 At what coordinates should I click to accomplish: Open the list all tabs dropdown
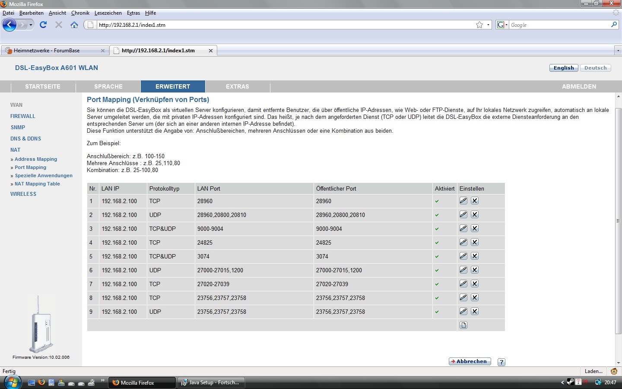(x=618, y=51)
